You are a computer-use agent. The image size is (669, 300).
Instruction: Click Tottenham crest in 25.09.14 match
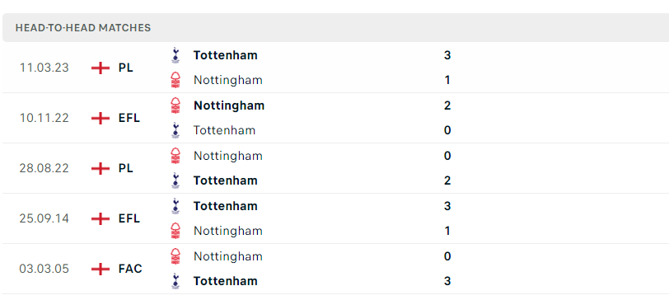pos(175,206)
